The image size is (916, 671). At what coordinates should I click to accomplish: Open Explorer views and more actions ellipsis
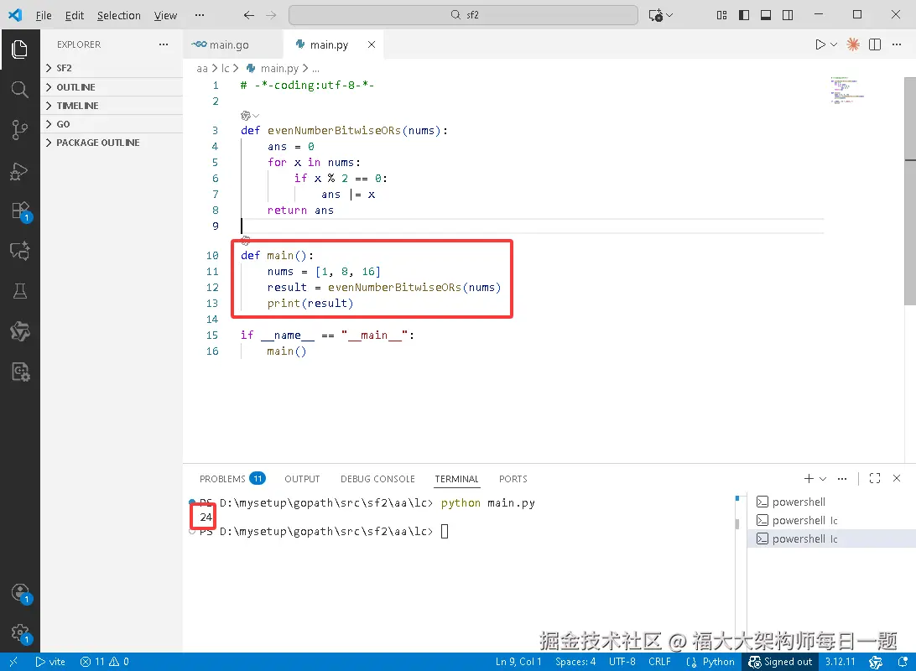(164, 44)
